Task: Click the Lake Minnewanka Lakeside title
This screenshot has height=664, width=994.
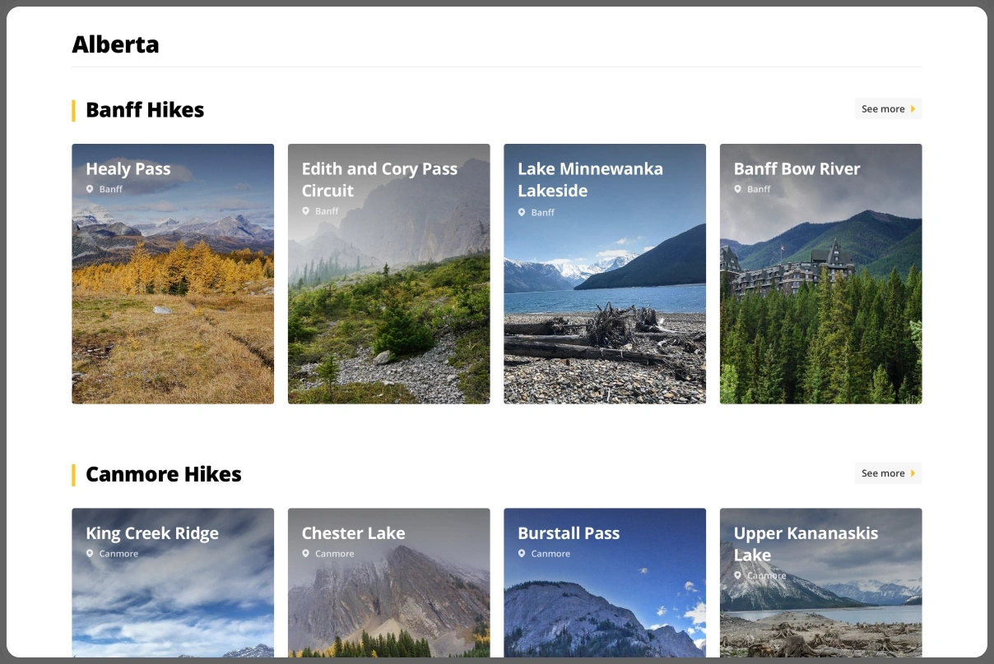Action: [590, 180]
